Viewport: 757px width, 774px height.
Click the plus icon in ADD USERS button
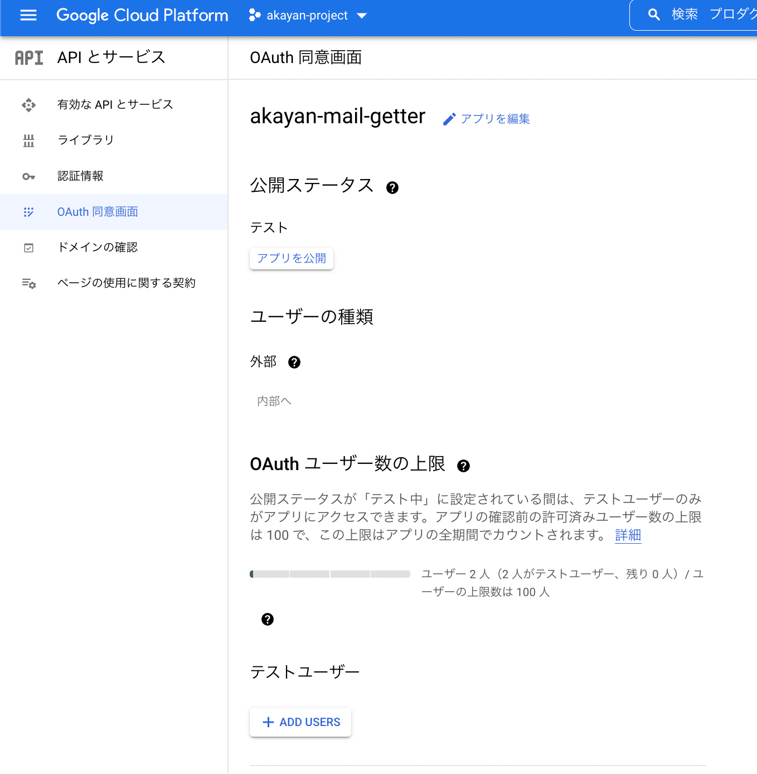point(268,722)
